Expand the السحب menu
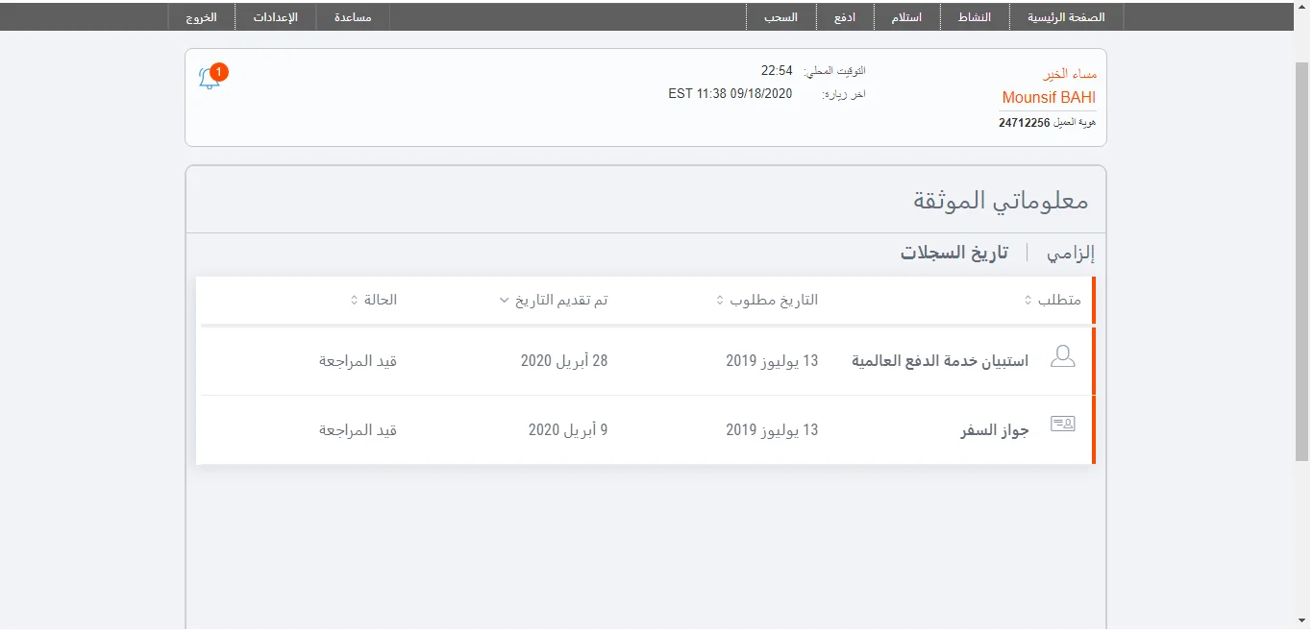1313x632 pixels. coord(780,17)
